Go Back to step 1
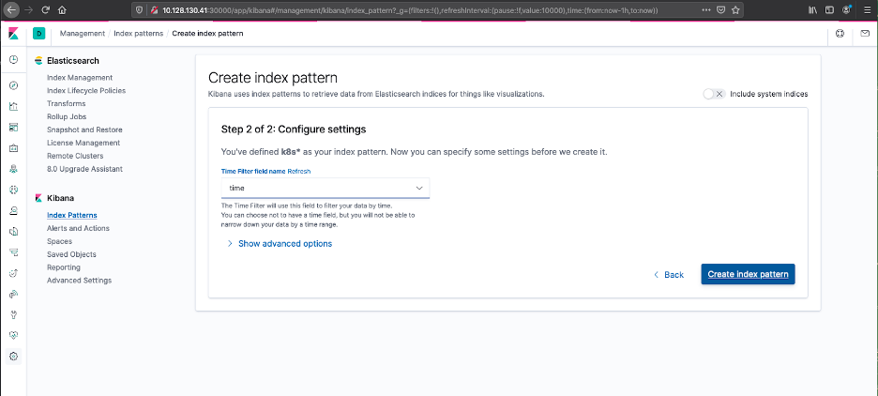The width and height of the screenshot is (878, 396). pyautogui.click(x=669, y=274)
